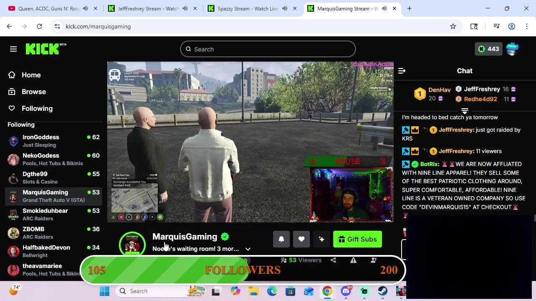Click the MarquisGaming channel name heading
This screenshot has height=301, width=536.
(x=185, y=237)
